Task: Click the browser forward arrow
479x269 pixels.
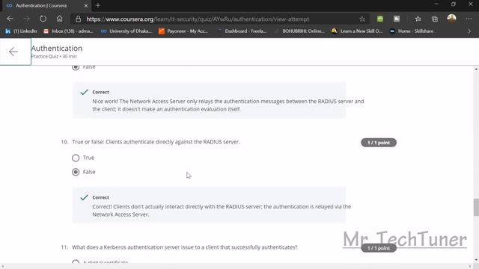Action: 27,19
